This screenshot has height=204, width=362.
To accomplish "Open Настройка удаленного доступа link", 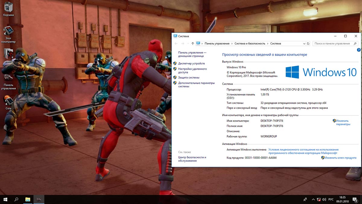I will [192, 70].
